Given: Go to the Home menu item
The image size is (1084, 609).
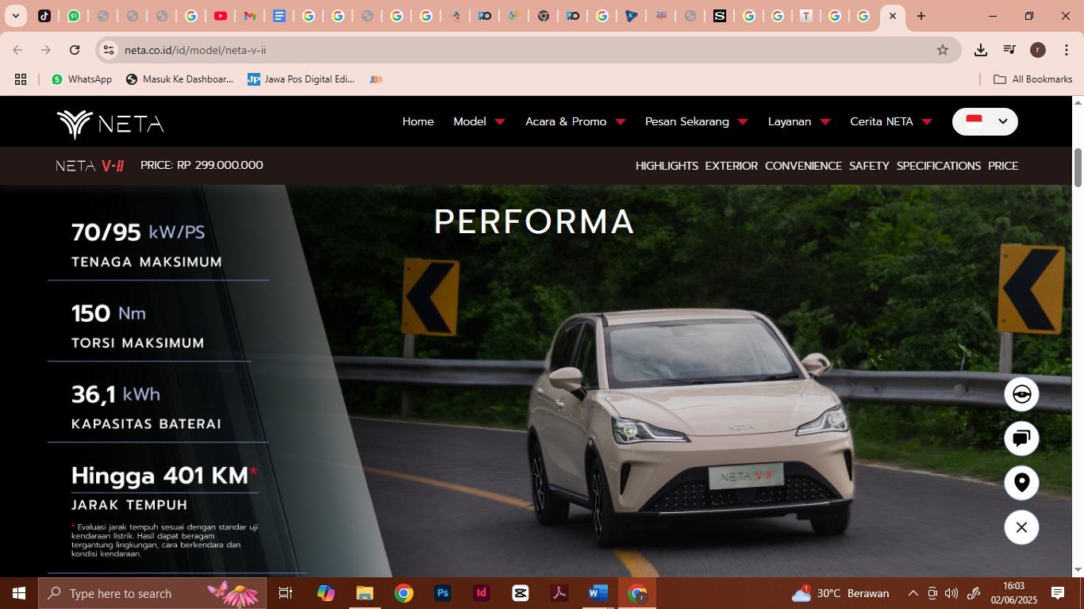Looking at the screenshot, I should [x=418, y=121].
